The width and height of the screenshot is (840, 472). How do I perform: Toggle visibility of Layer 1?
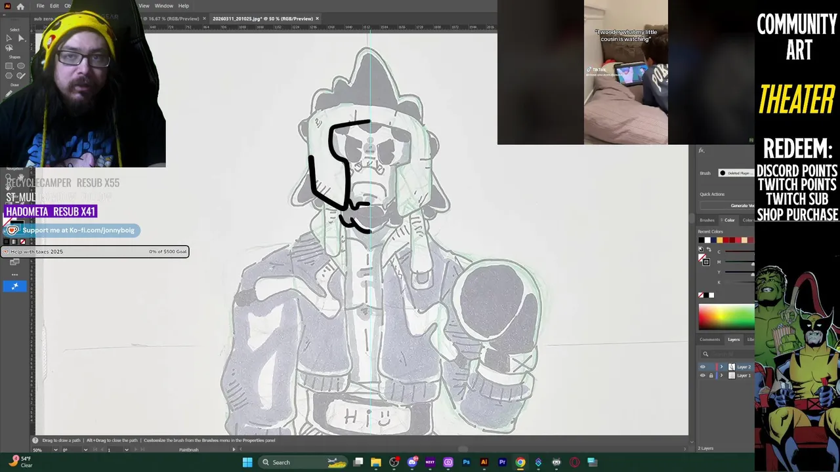(702, 376)
